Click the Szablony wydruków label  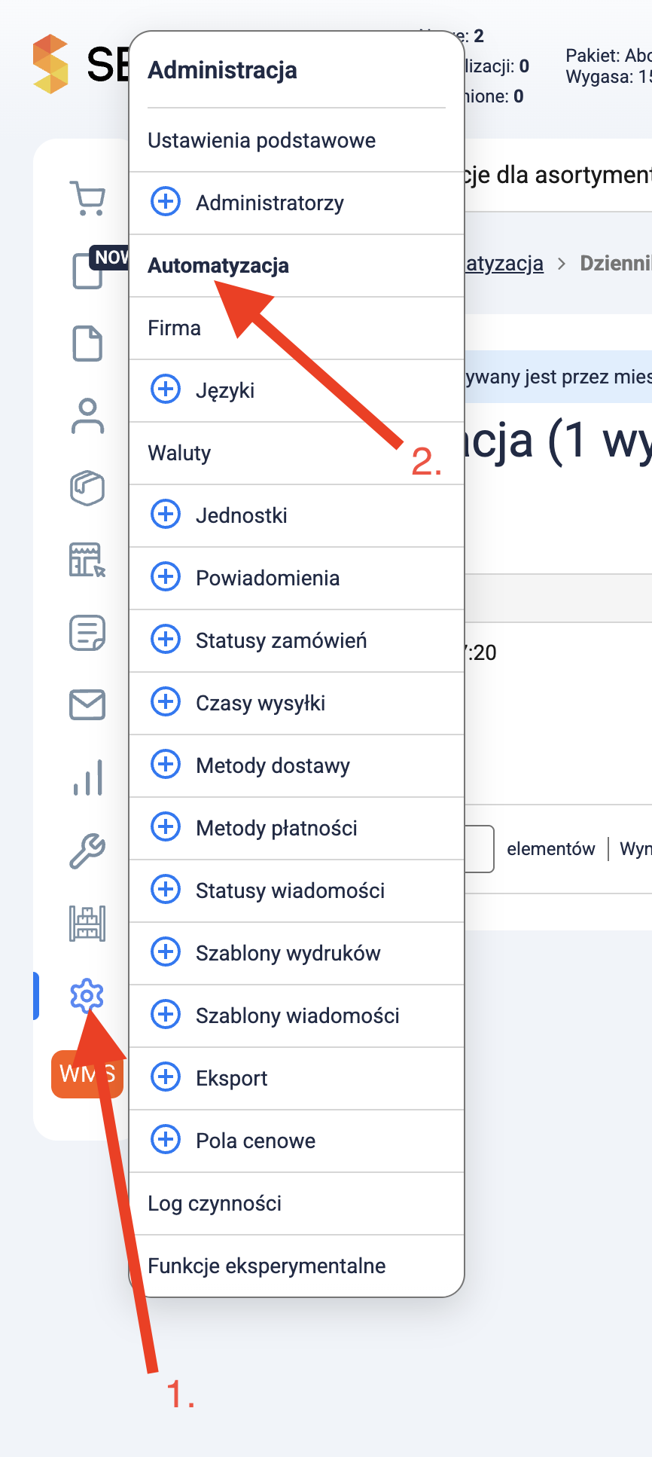(x=288, y=954)
